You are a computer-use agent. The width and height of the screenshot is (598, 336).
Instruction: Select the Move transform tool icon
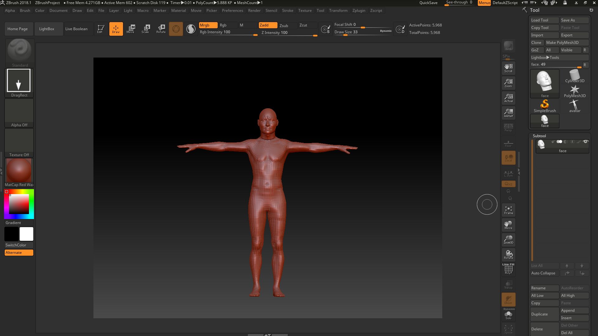tap(131, 29)
